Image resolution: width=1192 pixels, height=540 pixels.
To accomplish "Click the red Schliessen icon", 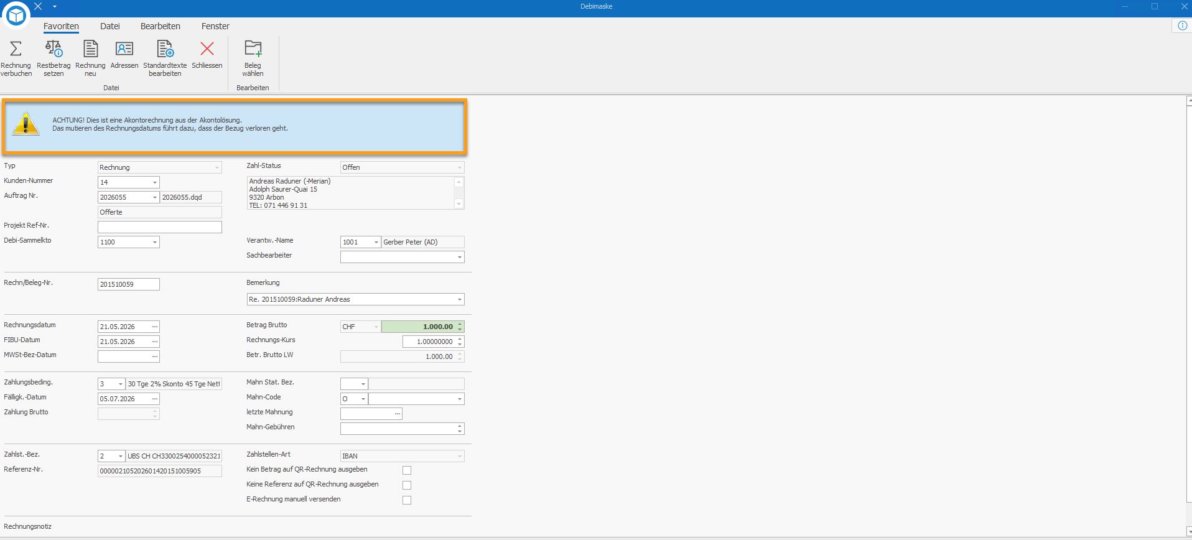I will tap(207, 49).
